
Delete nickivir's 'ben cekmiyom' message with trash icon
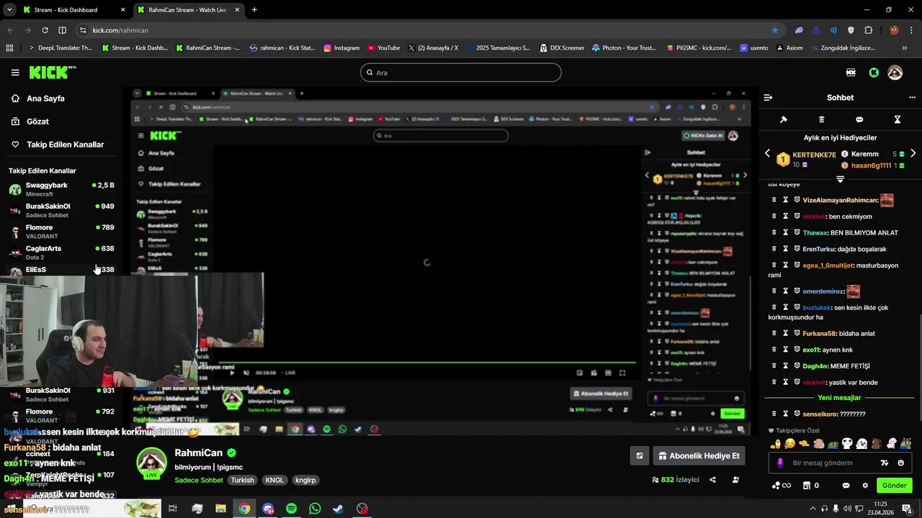tap(774, 217)
